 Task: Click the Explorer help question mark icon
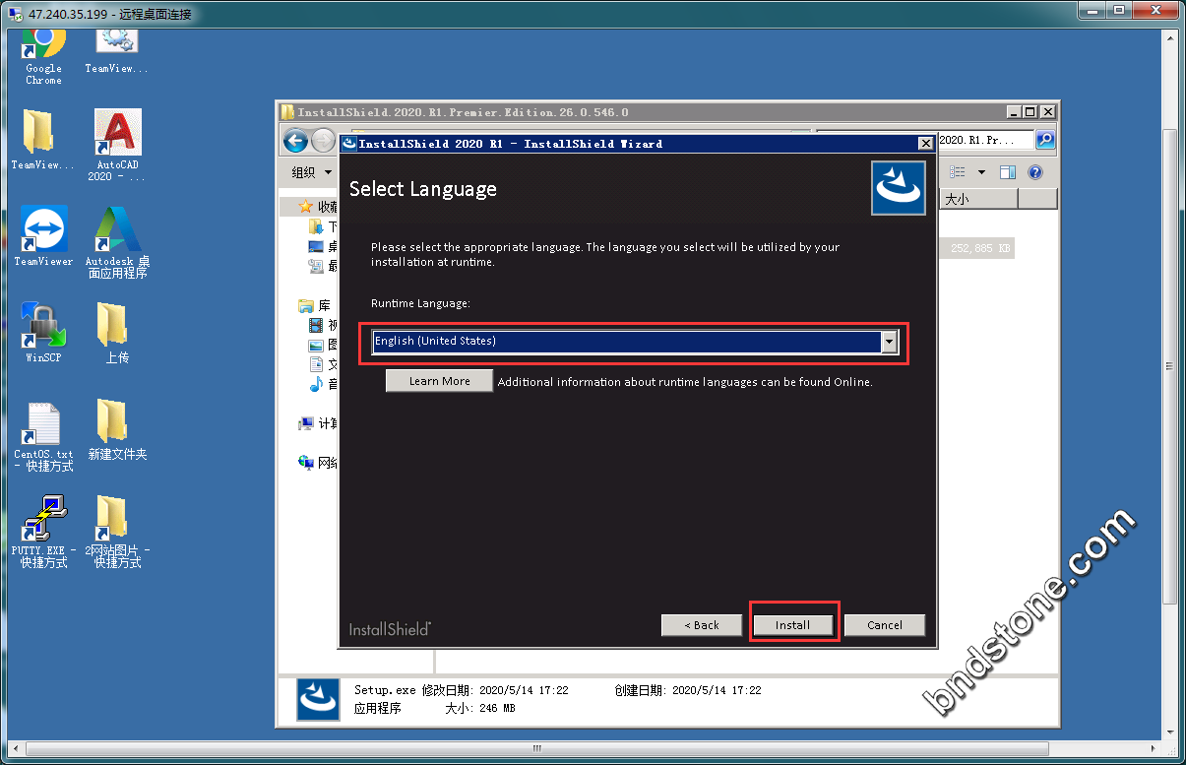tap(1034, 172)
